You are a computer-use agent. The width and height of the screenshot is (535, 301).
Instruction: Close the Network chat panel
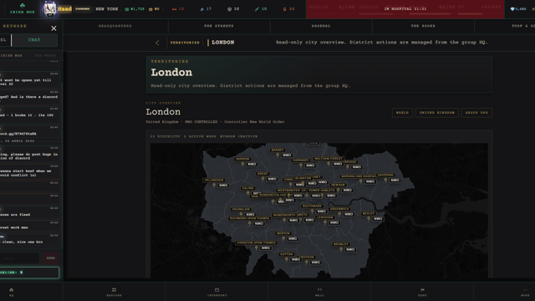[x=53, y=28]
